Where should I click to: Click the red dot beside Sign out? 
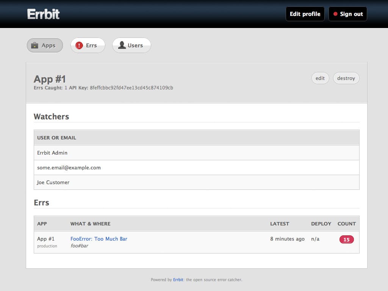pos(335,14)
